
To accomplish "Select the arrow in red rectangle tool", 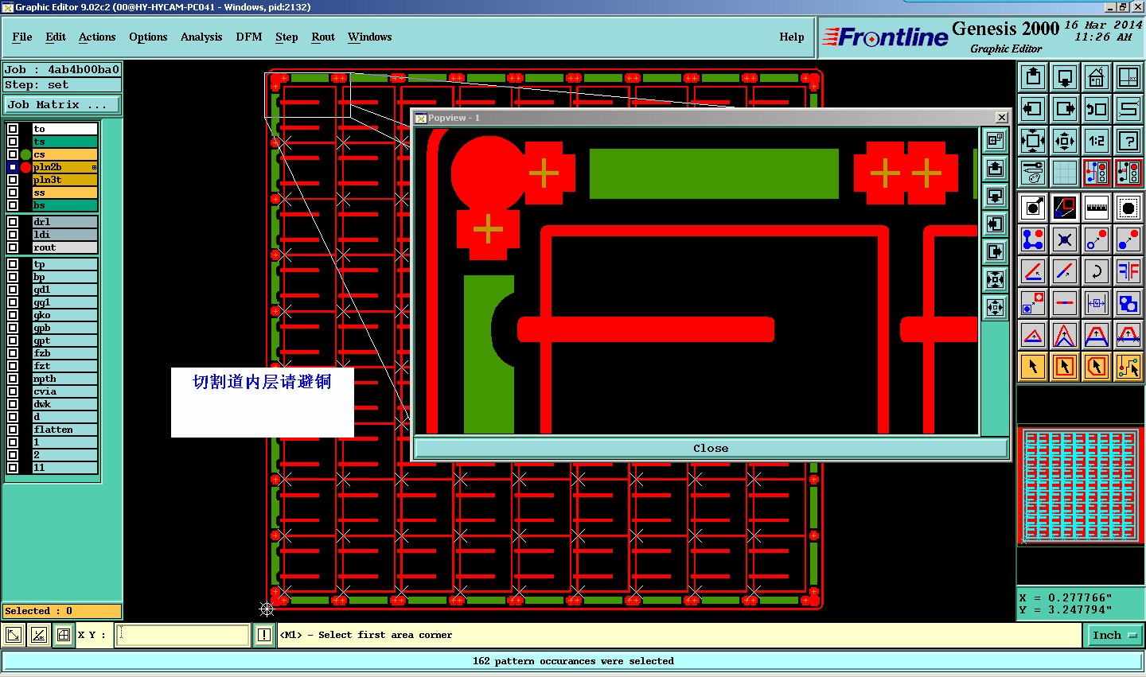I will (1065, 367).
